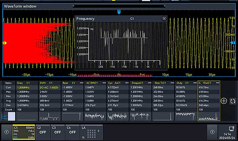
Task: Click the LA logic analyzer grid icon
Action: click(x=91, y=134)
